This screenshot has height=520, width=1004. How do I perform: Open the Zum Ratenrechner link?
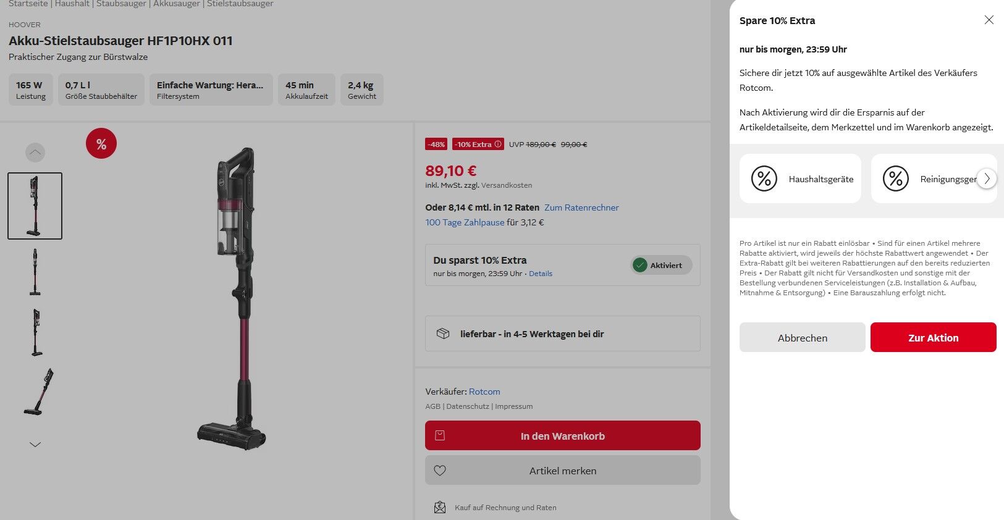coord(581,208)
